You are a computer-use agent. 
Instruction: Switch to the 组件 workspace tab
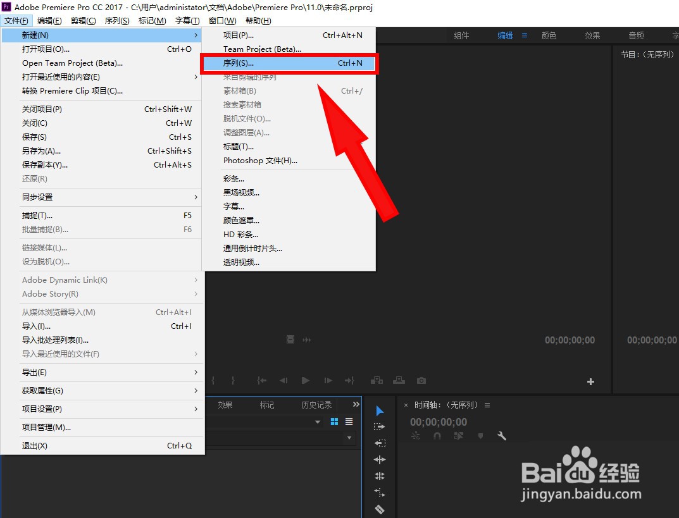pos(461,35)
